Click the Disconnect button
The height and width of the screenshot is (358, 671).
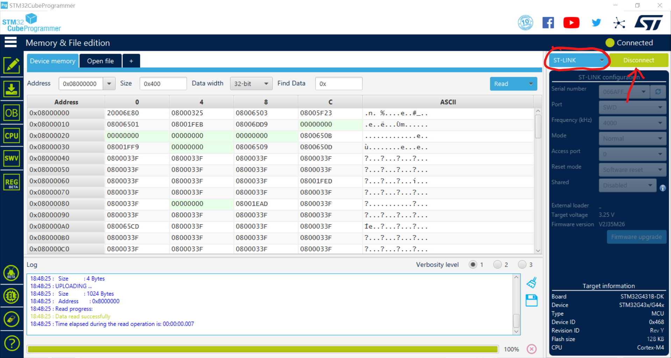click(638, 60)
